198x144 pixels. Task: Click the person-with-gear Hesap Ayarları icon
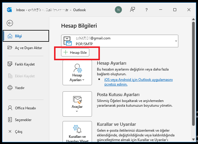(x=78, y=68)
